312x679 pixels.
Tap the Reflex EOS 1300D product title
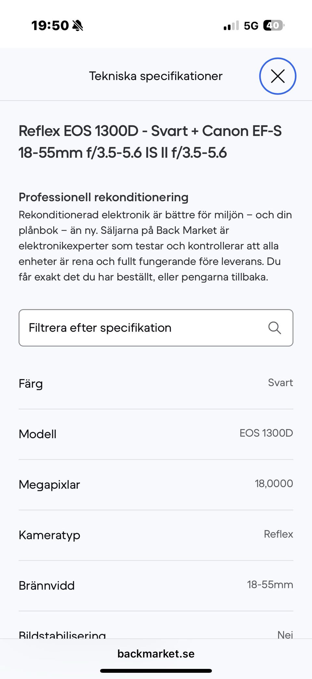click(150, 142)
